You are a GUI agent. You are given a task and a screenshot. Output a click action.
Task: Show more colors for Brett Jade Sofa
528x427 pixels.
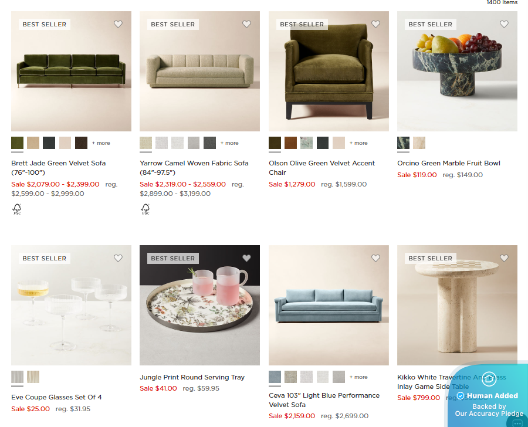tap(101, 143)
